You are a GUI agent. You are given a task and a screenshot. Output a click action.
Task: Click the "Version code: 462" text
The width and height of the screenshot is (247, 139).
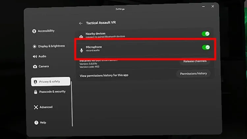coord(89,67)
